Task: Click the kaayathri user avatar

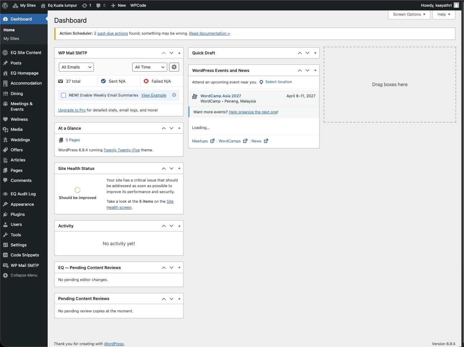Action: (x=456, y=5)
